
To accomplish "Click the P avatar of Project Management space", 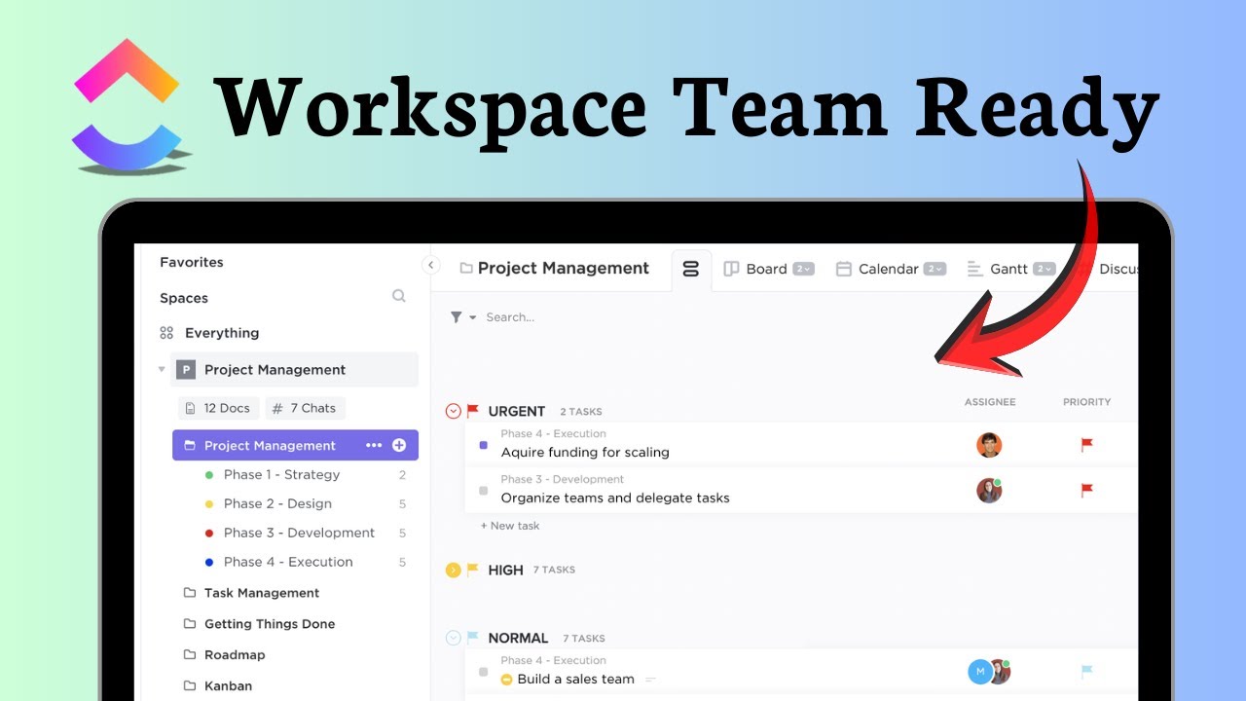I will coord(185,370).
